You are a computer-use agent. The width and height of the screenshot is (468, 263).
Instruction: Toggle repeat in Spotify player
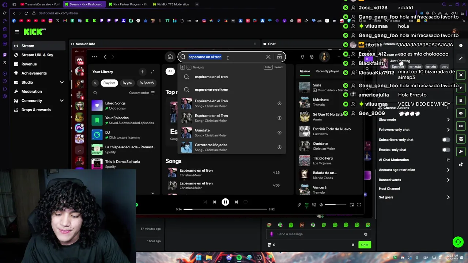tap(245, 202)
